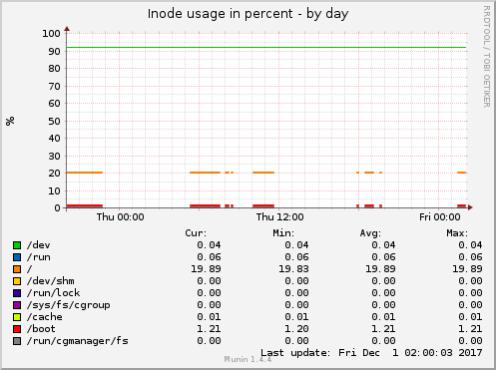The image size is (496, 370).
Task: Click the /run/lock legend label
Action: (54, 293)
